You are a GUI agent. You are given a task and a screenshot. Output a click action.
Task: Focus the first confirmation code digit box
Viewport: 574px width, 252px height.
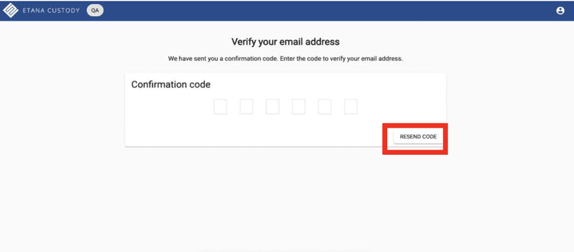221,107
